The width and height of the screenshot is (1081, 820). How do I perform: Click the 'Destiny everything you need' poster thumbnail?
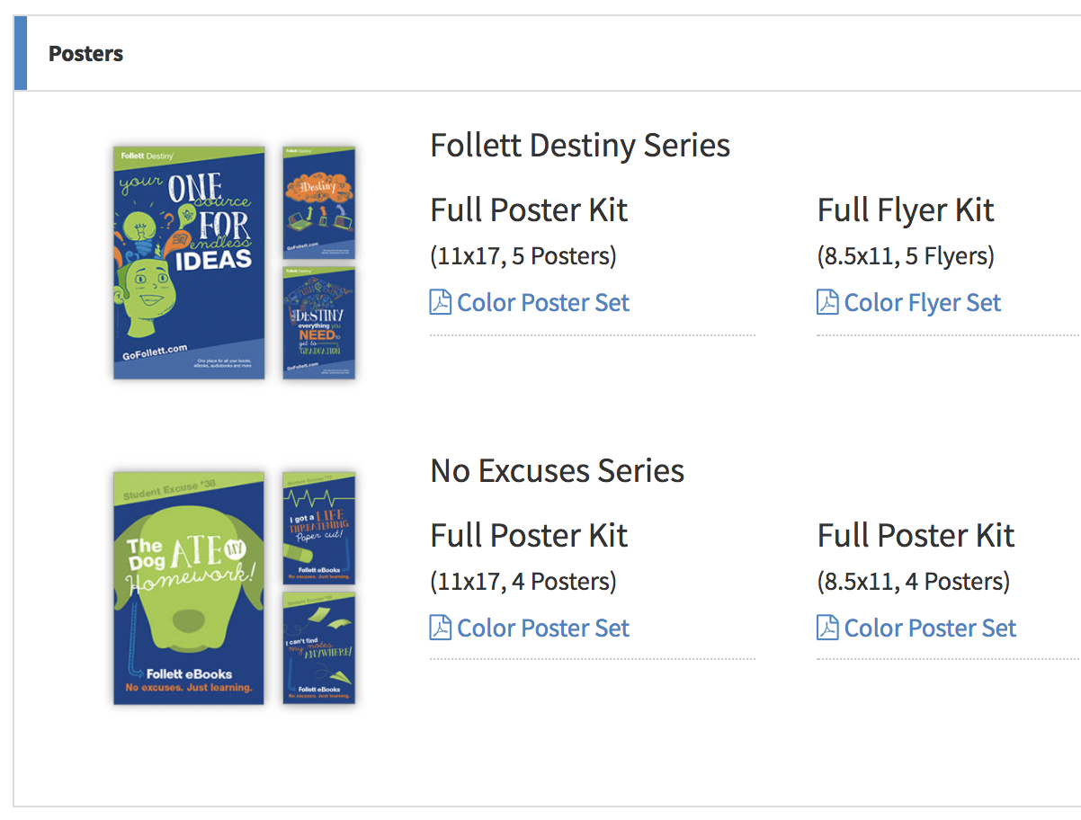tap(318, 323)
